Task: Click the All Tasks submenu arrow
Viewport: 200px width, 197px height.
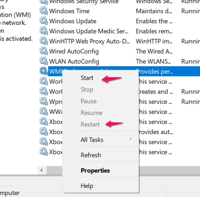Action: point(131,139)
